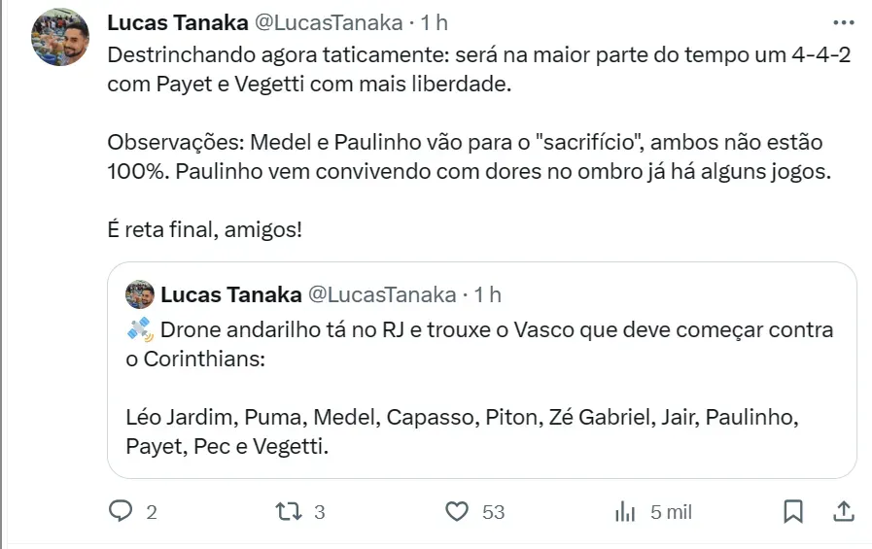Open the large Lucas Tanaka profile photo

[60, 38]
